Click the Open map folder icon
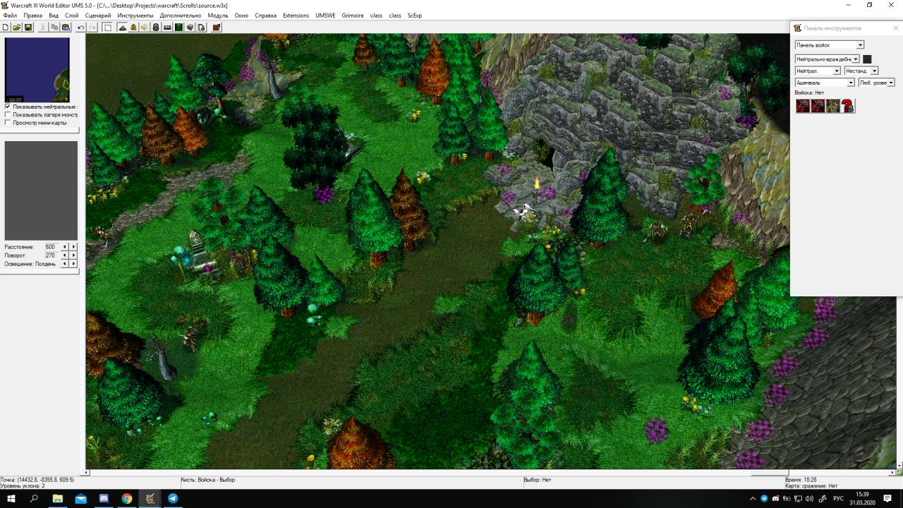903x508 pixels. coord(17,28)
